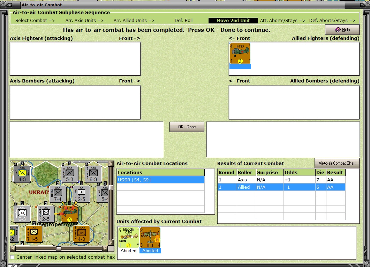This screenshot has width=370, height=267.
Task: Click the Roller column header
Action: coord(246,172)
